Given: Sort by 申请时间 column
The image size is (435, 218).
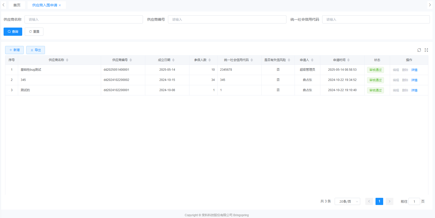Looking at the screenshot, I should [348, 60].
